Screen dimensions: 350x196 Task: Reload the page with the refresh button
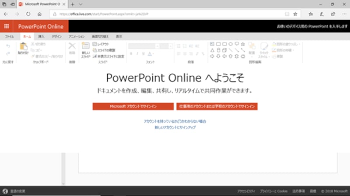pyautogui.click(x=28, y=14)
